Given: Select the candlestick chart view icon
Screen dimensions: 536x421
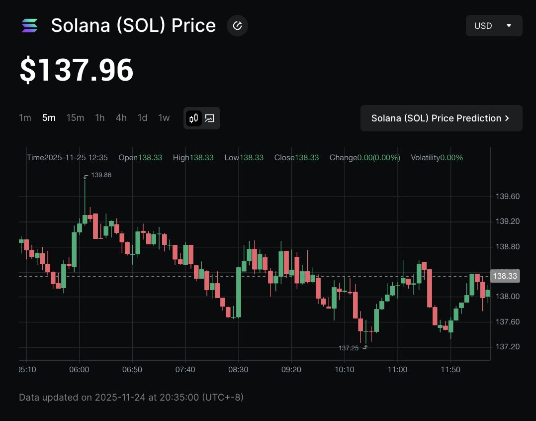Looking at the screenshot, I should click(x=193, y=118).
